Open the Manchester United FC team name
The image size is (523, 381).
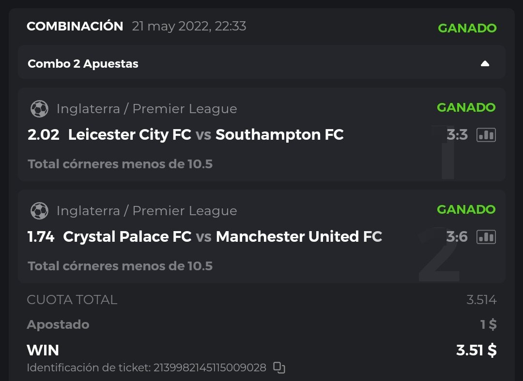[299, 237]
